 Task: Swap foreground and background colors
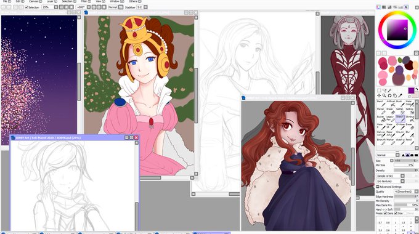[417, 89]
